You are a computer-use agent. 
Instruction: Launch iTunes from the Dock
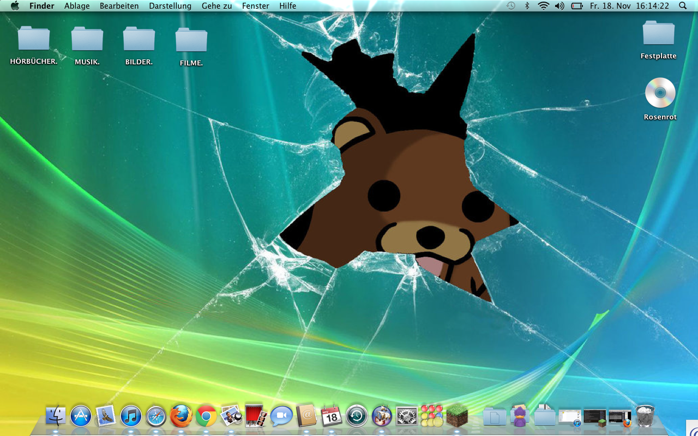[131, 416]
